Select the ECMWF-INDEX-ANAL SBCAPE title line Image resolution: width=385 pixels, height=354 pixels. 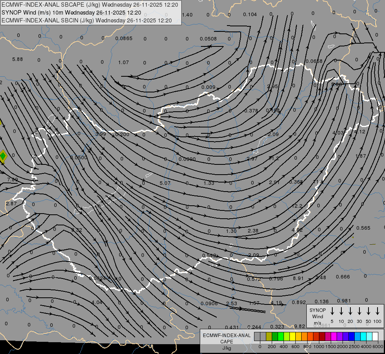[90, 5]
